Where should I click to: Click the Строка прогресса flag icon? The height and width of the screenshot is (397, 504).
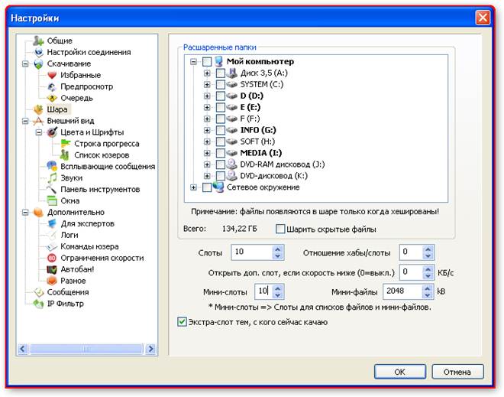point(66,144)
